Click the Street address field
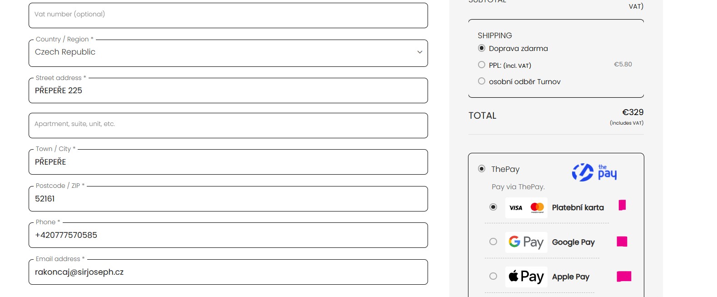The width and height of the screenshot is (717, 297). point(228,91)
